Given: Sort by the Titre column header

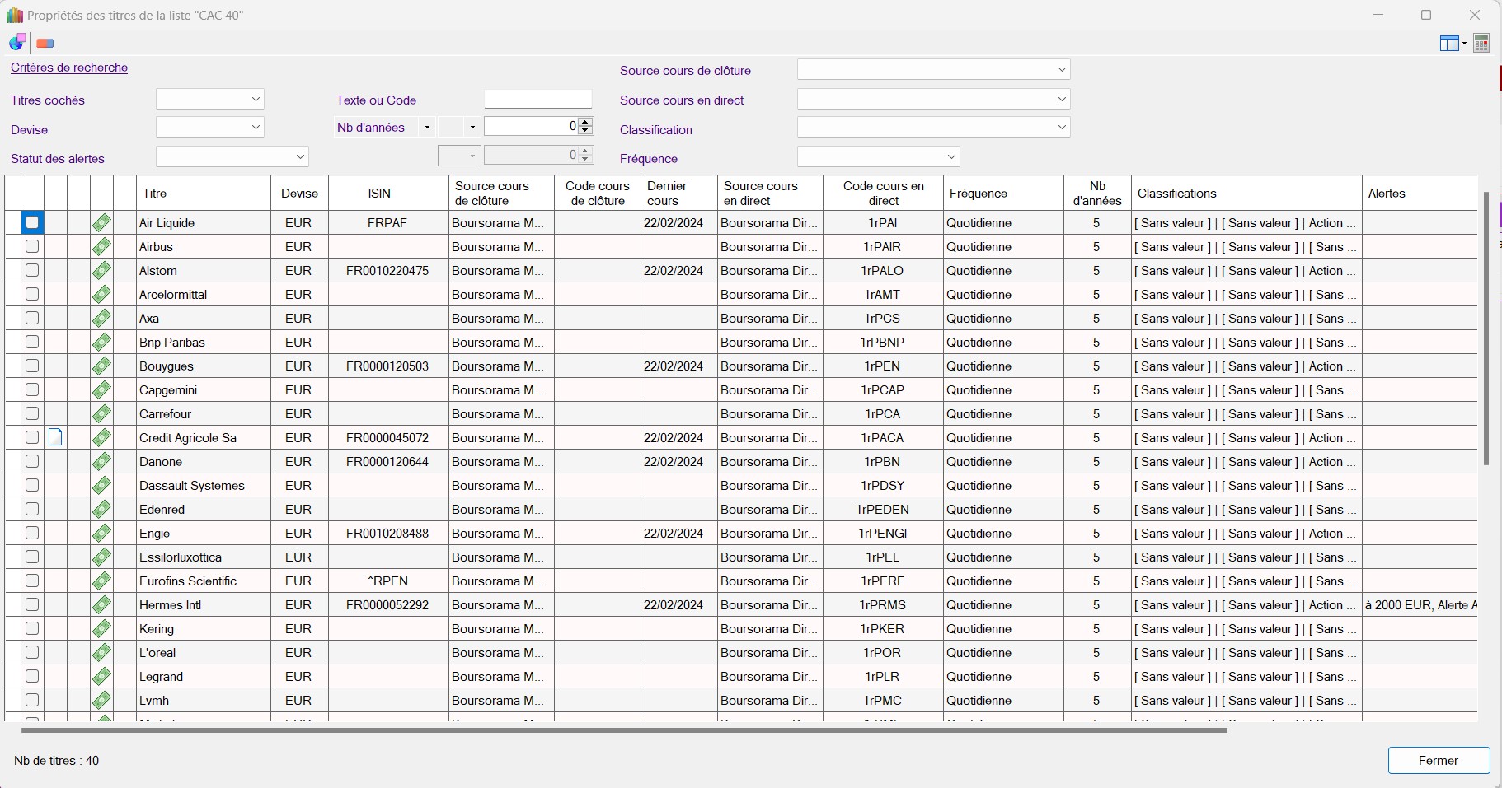Looking at the screenshot, I should (x=203, y=194).
